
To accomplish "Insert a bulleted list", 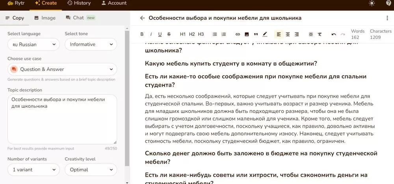I will coord(215,34).
